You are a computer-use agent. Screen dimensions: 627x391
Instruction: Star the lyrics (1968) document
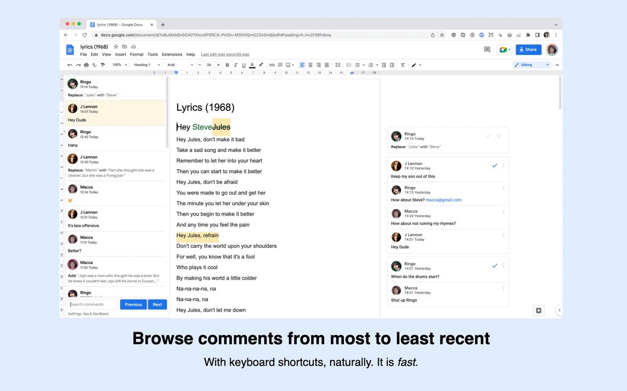coord(116,46)
